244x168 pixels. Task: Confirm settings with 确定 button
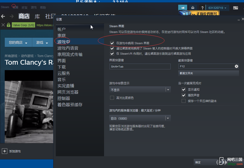(205, 162)
